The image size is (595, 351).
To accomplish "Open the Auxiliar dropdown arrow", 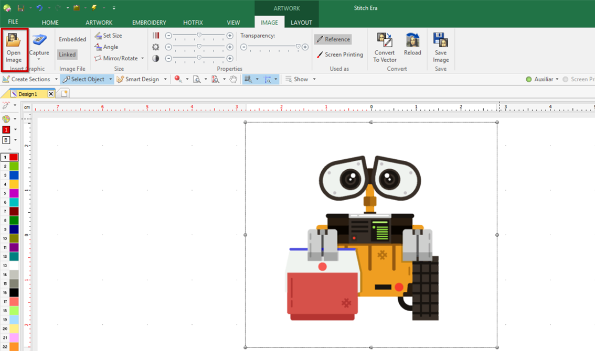I will coord(557,79).
